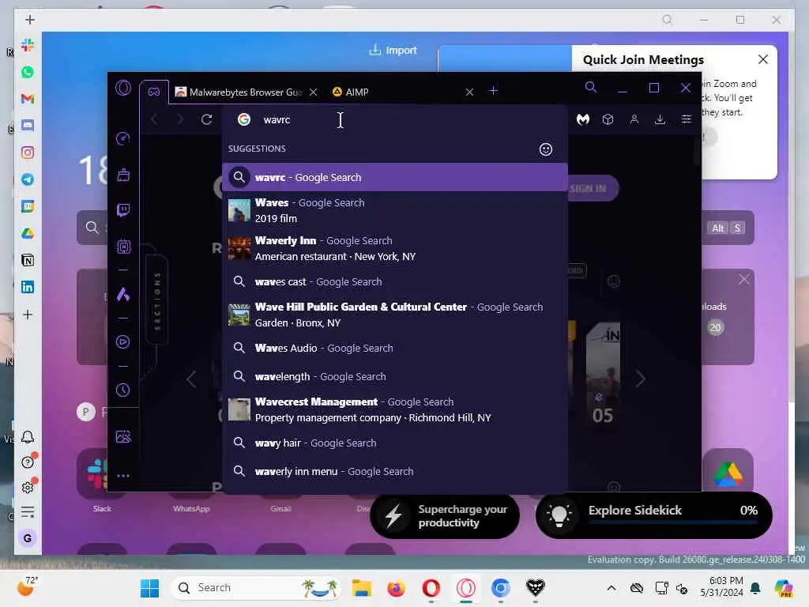
Task: Select 'waverly inn menu' suggestion
Action: pos(395,471)
